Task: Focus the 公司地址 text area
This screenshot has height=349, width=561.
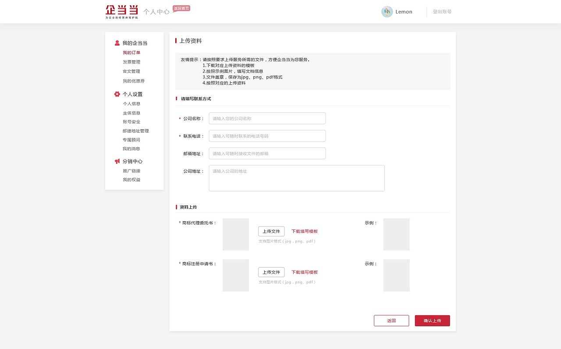Action: pyautogui.click(x=297, y=178)
